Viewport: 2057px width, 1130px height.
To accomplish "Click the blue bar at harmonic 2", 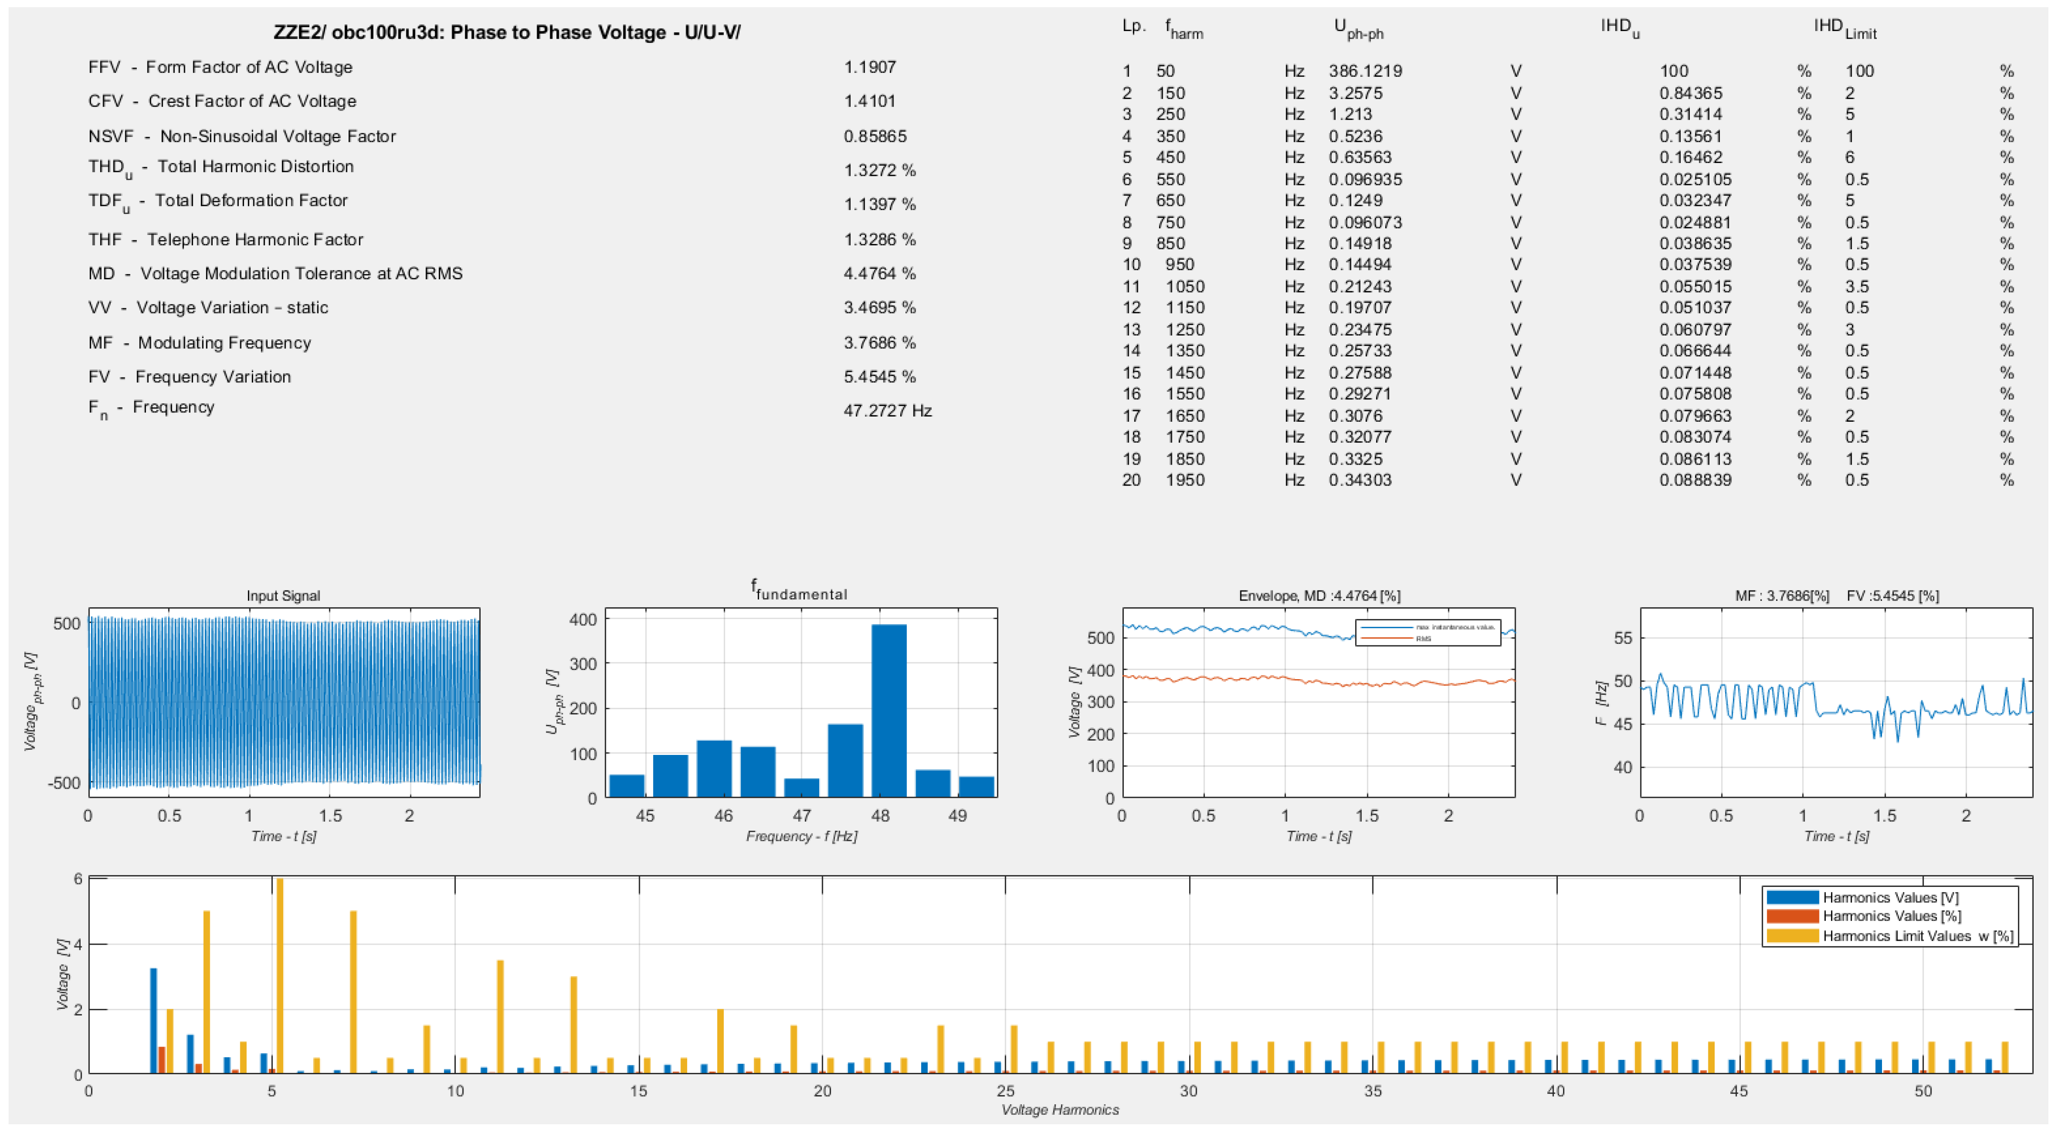I will pos(154,1021).
